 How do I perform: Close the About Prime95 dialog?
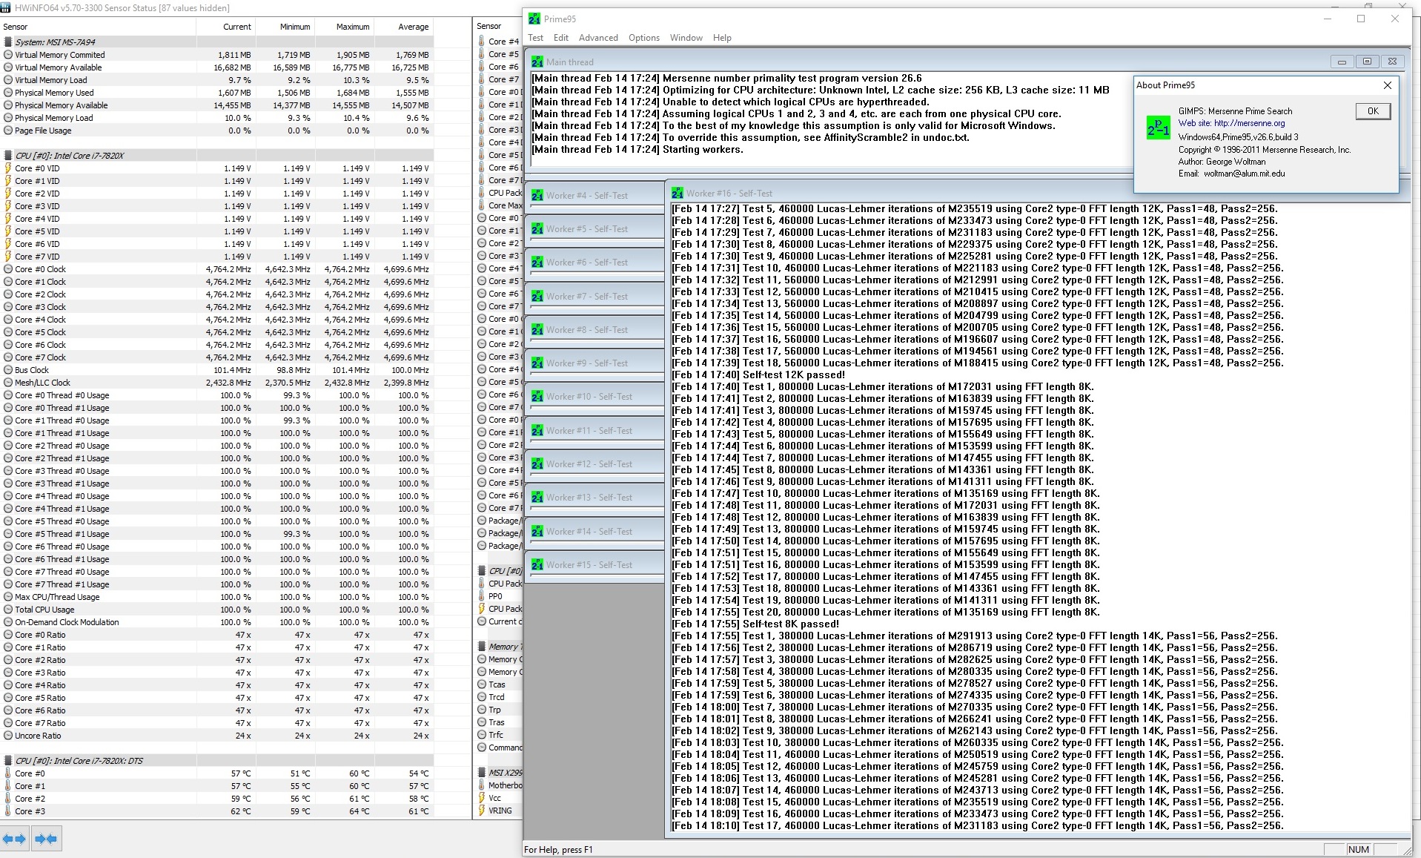[1388, 85]
